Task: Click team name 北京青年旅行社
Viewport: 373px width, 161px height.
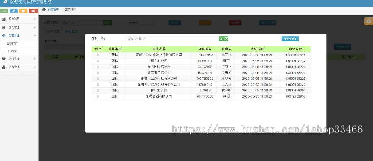Action: point(159,73)
